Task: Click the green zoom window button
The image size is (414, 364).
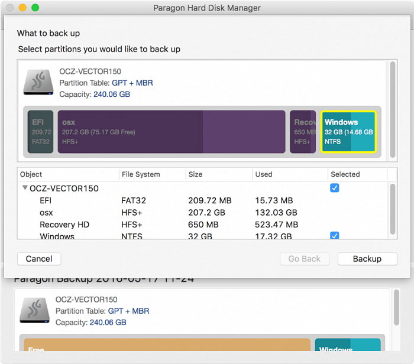Action: tap(35, 8)
